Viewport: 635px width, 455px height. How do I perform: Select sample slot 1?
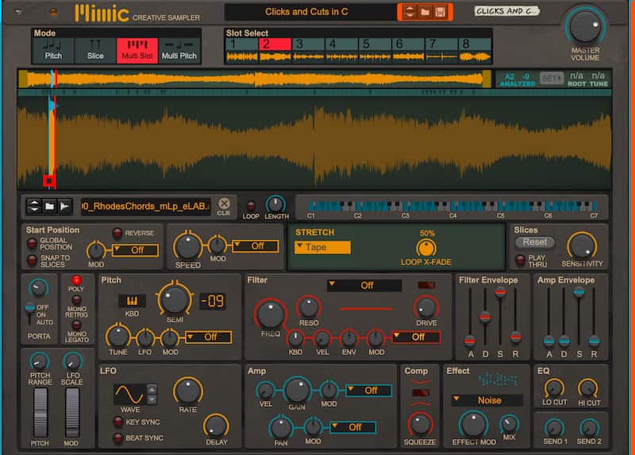(242, 50)
